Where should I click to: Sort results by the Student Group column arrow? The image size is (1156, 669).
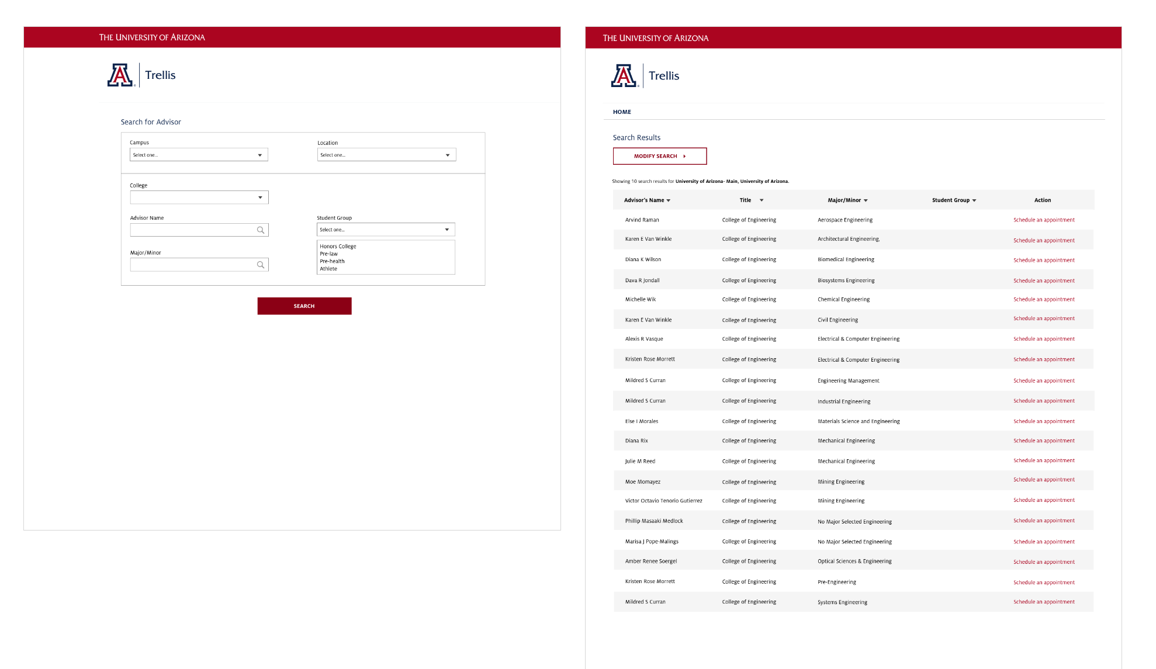(974, 200)
